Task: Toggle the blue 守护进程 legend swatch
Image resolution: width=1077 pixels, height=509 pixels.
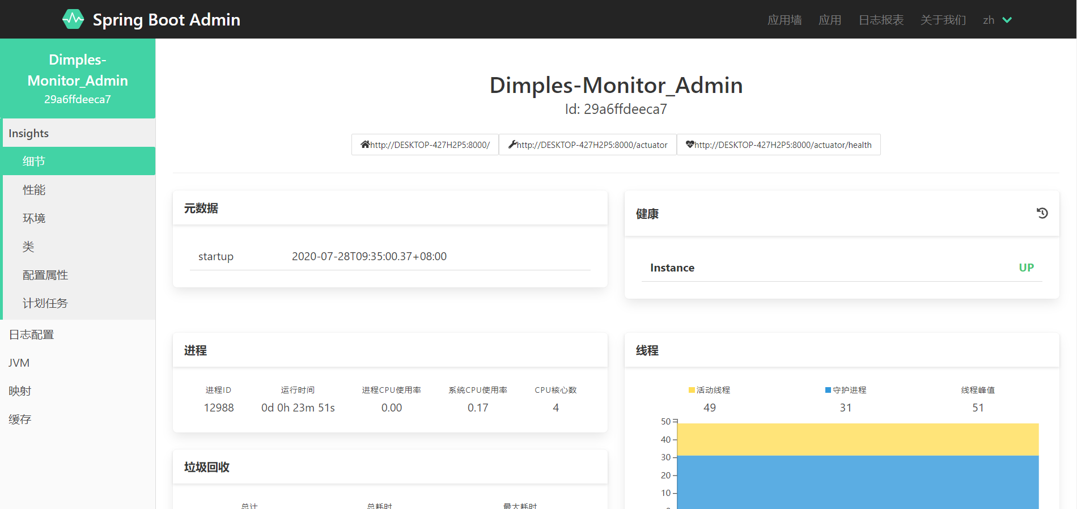Action: coord(828,390)
